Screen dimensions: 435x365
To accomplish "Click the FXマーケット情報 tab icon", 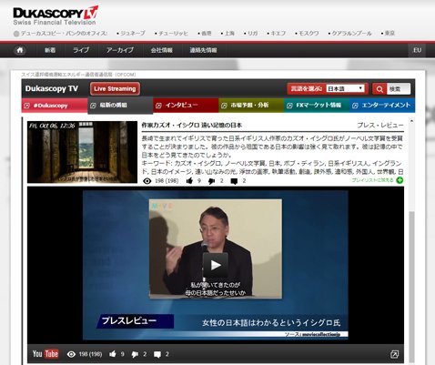I will (289, 106).
